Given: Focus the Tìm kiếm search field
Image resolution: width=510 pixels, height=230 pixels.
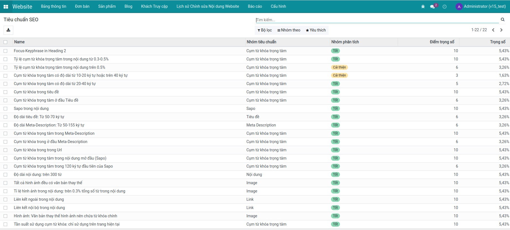Looking at the screenshot, I should point(376,20).
